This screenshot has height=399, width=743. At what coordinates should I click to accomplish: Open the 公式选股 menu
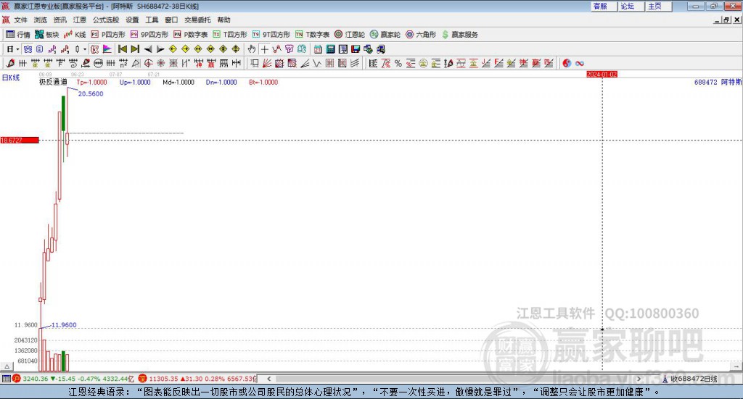coord(106,20)
